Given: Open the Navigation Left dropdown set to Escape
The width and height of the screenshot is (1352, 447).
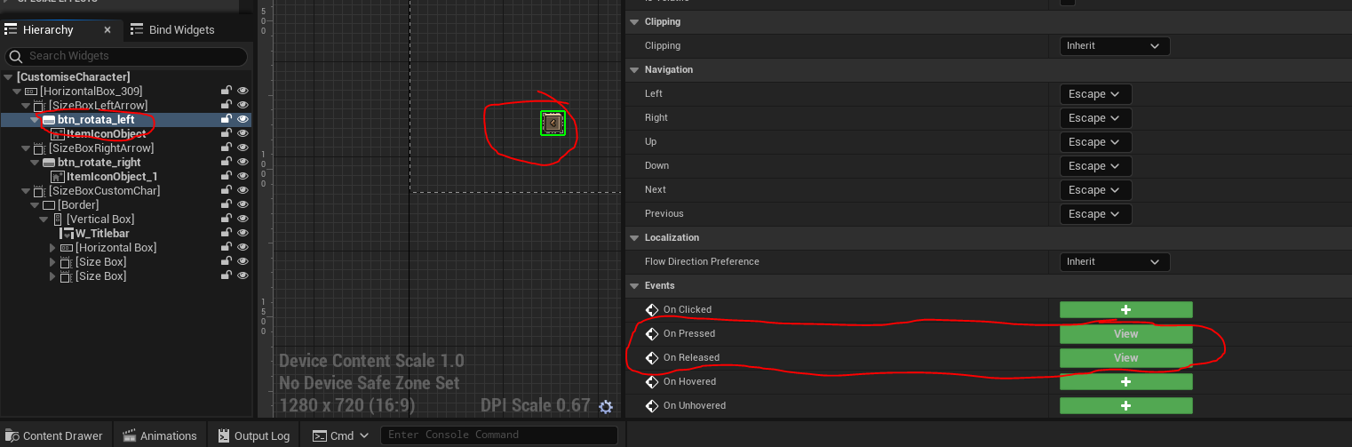Looking at the screenshot, I should coord(1095,93).
